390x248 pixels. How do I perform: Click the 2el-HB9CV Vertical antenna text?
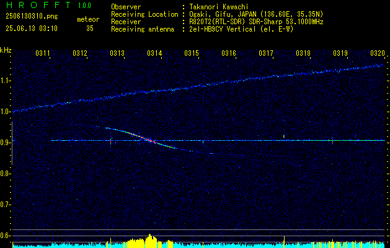[242, 29]
